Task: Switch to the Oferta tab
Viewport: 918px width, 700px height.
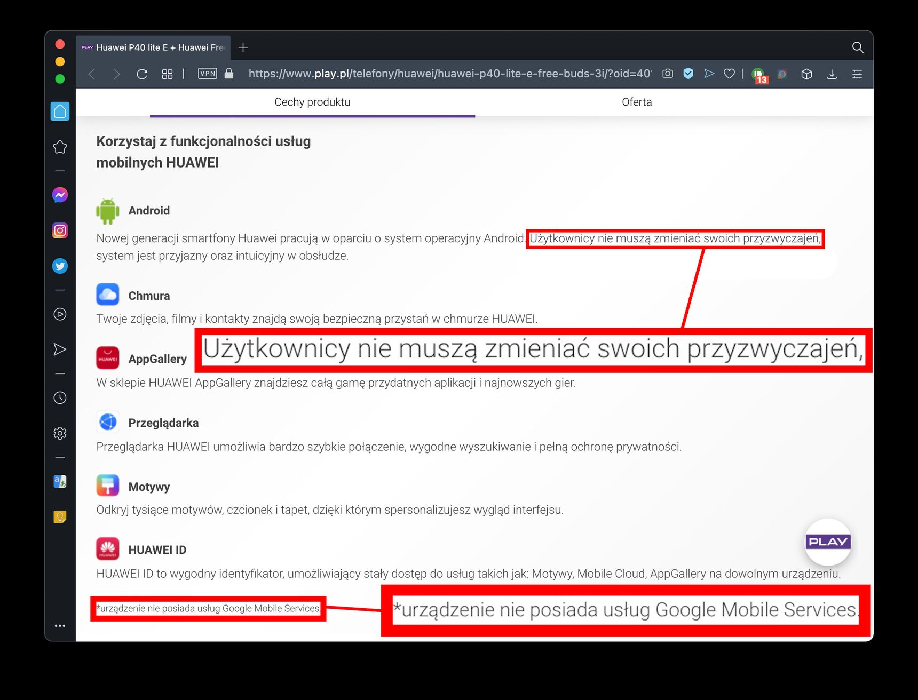Action: [x=637, y=102]
